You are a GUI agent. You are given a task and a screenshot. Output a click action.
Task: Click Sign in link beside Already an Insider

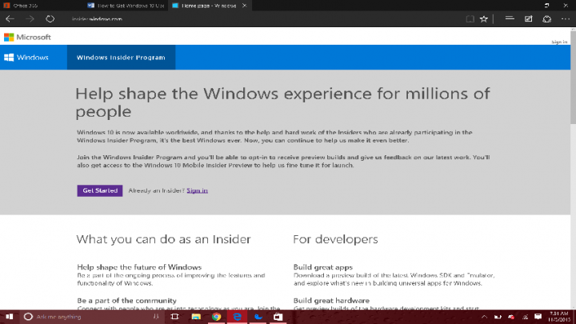[x=198, y=190]
